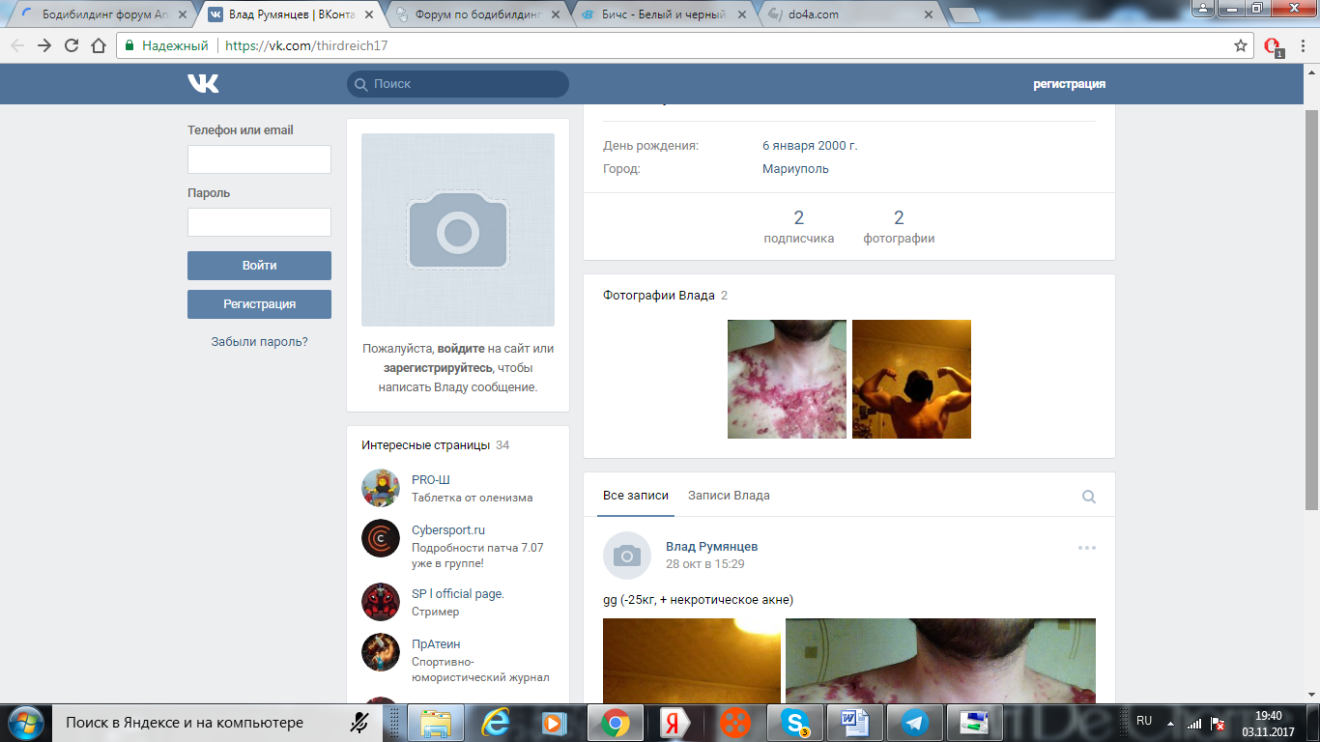Screen dimensions: 1320x742
Task: Click the Регистрация button in sidebar
Action: [x=259, y=304]
